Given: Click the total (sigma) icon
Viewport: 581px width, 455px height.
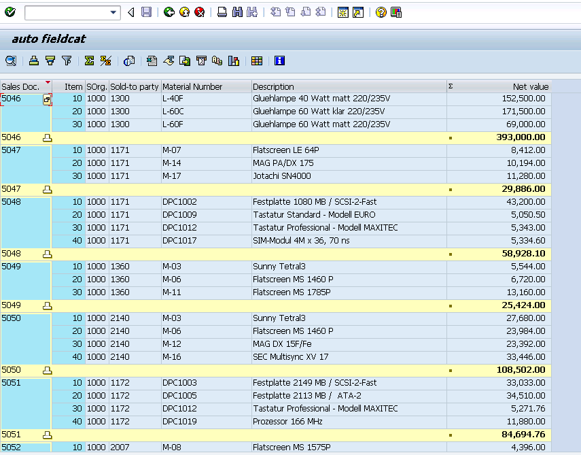Looking at the screenshot, I should point(88,61).
